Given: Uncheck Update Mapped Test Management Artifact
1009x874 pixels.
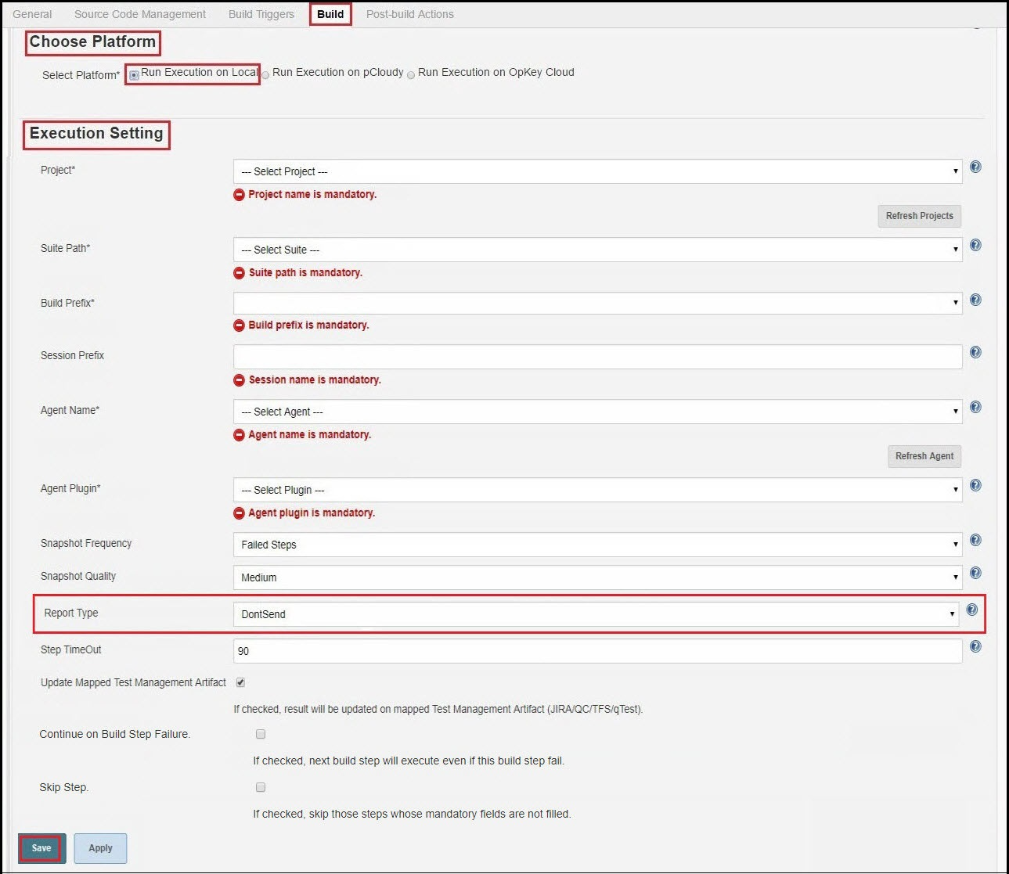Looking at the screenshot, I should pos(240,682).
